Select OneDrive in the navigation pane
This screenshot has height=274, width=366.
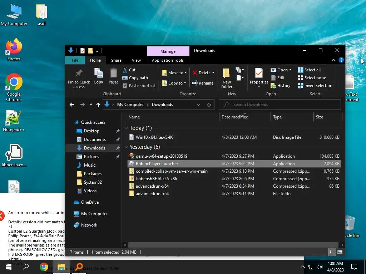90,202
